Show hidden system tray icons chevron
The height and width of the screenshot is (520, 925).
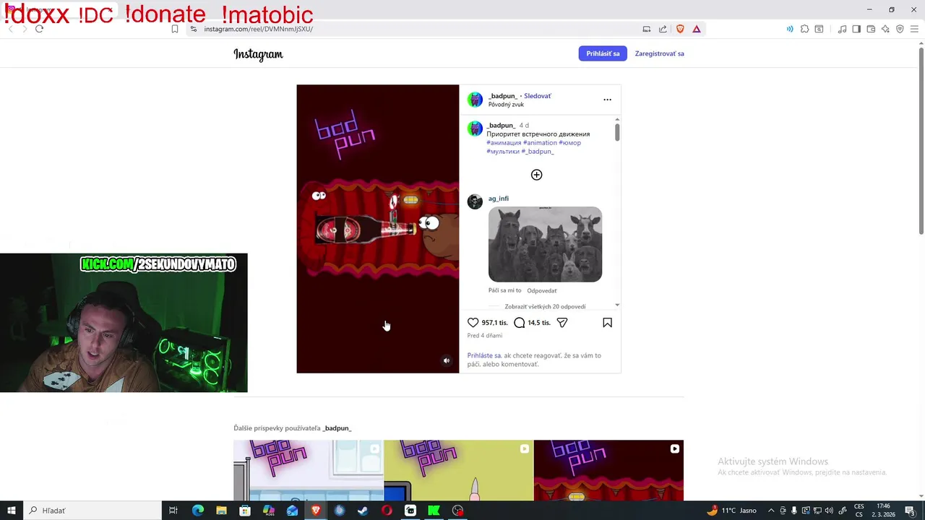(771, 511)
